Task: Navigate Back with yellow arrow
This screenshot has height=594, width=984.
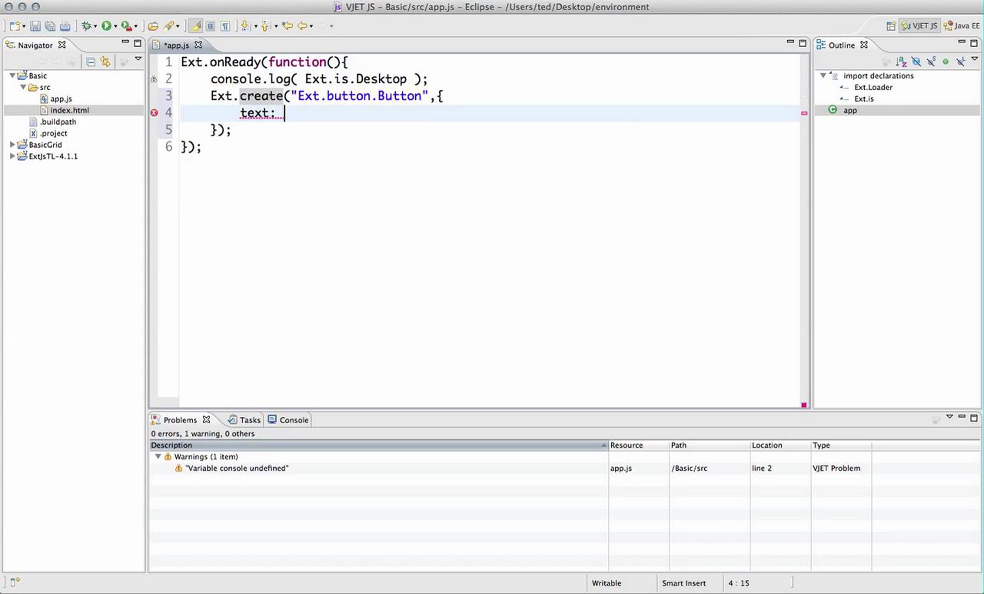Action: [x=302, y=26]
